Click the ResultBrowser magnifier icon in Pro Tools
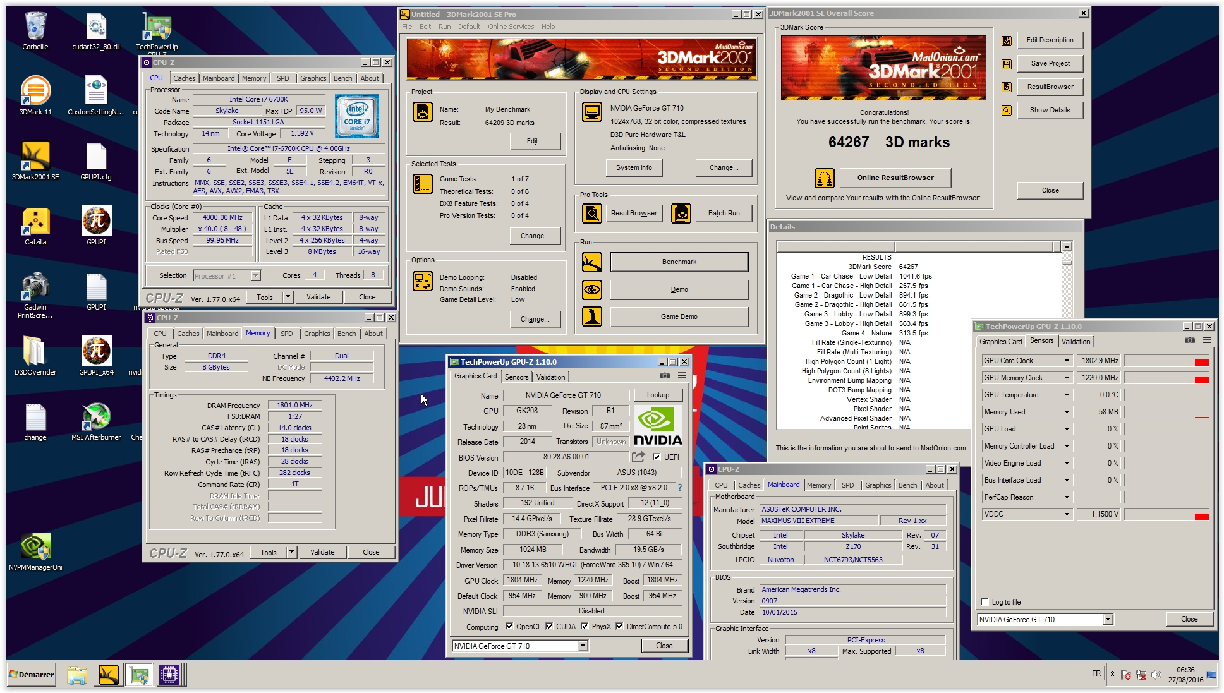The width and height of the screenshot is (1224, 693). 592,214
